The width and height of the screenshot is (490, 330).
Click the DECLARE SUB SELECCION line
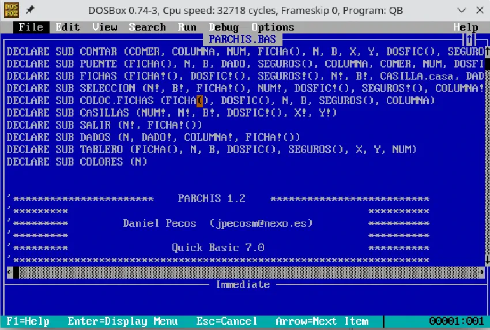click(x=246, y=88)
